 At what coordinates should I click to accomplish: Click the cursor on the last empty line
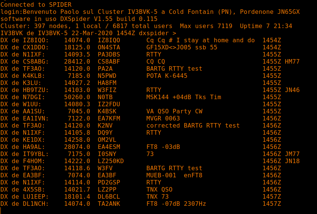pos(1,210)
